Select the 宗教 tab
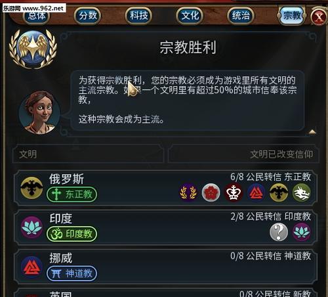The width and height of the screenshot is (328, 297). coord(292,16)
